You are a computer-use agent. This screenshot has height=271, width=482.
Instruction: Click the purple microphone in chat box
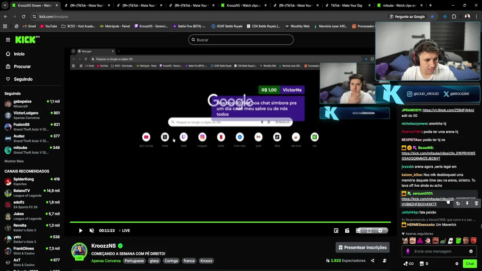tap(408, 251)
